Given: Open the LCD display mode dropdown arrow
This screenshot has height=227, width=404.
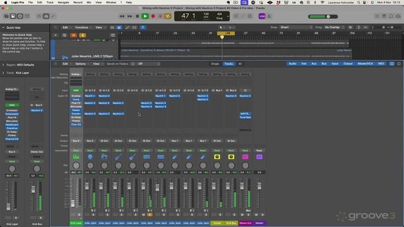Looking at the screenshot, I should (x=228, y=16).
